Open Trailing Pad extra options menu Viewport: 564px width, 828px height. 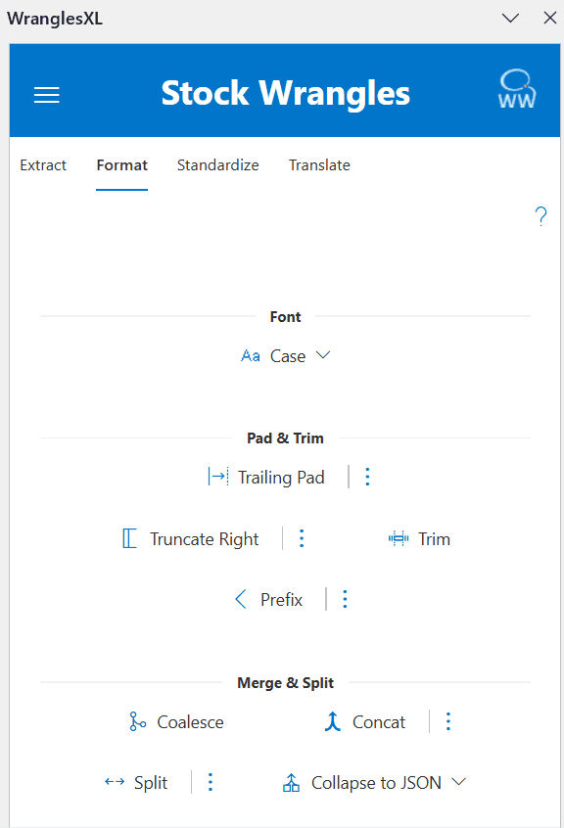pos(367,477)
